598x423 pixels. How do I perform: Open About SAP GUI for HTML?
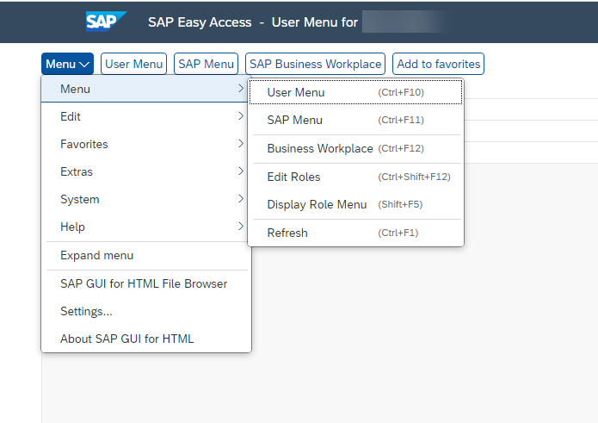pyautogui.click(x=145, y=339)
